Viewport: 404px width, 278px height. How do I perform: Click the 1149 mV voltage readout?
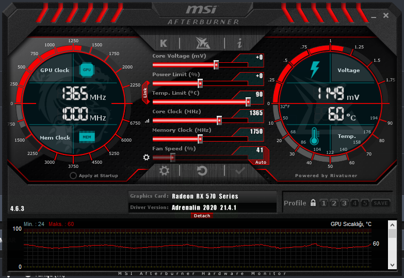pyautogui.click(x=338, y=93)
